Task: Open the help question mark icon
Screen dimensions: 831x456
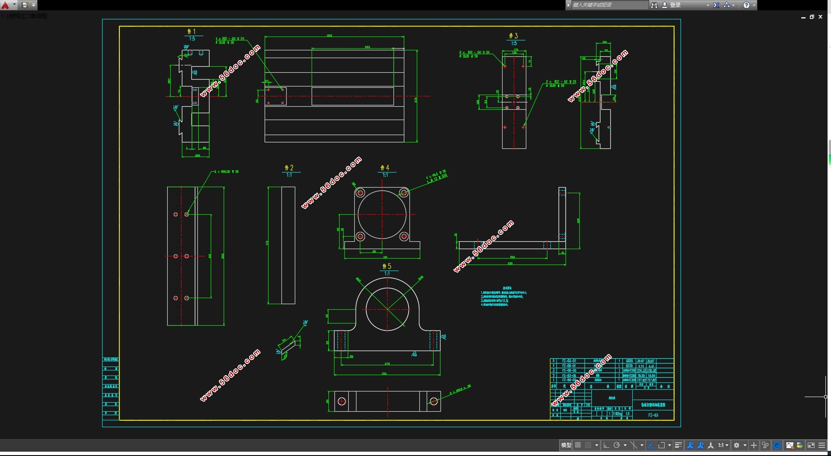Action: click(x=747, y=5)
